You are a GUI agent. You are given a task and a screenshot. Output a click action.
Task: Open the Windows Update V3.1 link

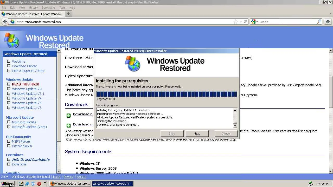tap(28, 94)
